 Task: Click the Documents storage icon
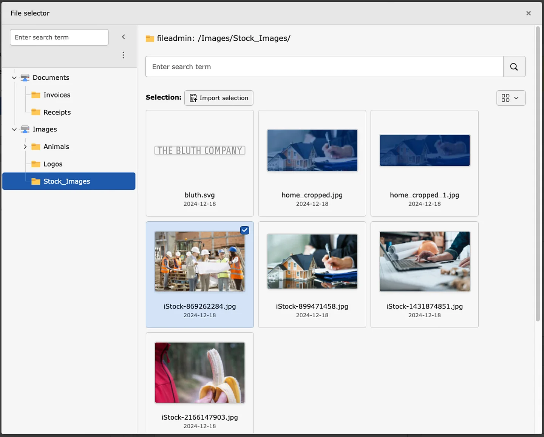pos(25,77)
